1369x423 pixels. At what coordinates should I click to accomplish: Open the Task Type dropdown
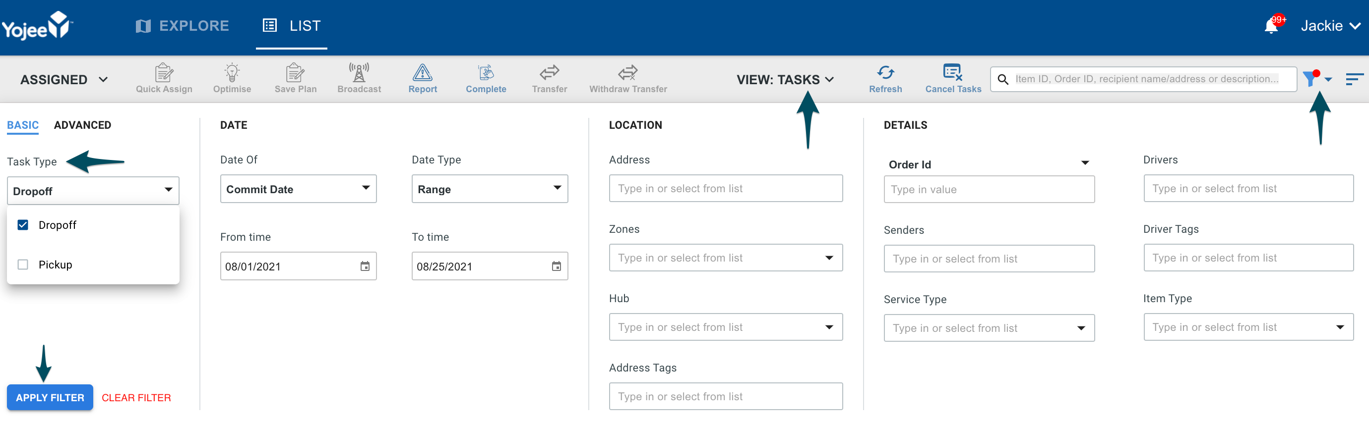[93, 191]
